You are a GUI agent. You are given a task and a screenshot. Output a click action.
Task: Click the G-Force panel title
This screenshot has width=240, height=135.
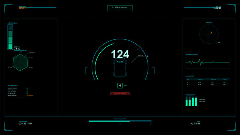(x=209, y=22)
